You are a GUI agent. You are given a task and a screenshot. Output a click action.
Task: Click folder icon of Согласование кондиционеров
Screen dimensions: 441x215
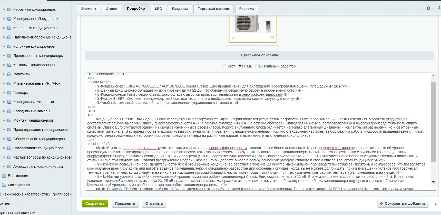tap(9, 148)
